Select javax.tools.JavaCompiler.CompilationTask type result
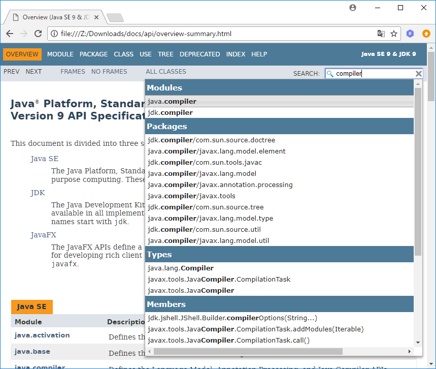This screenshot has height=369, width=436. [280, 280]
